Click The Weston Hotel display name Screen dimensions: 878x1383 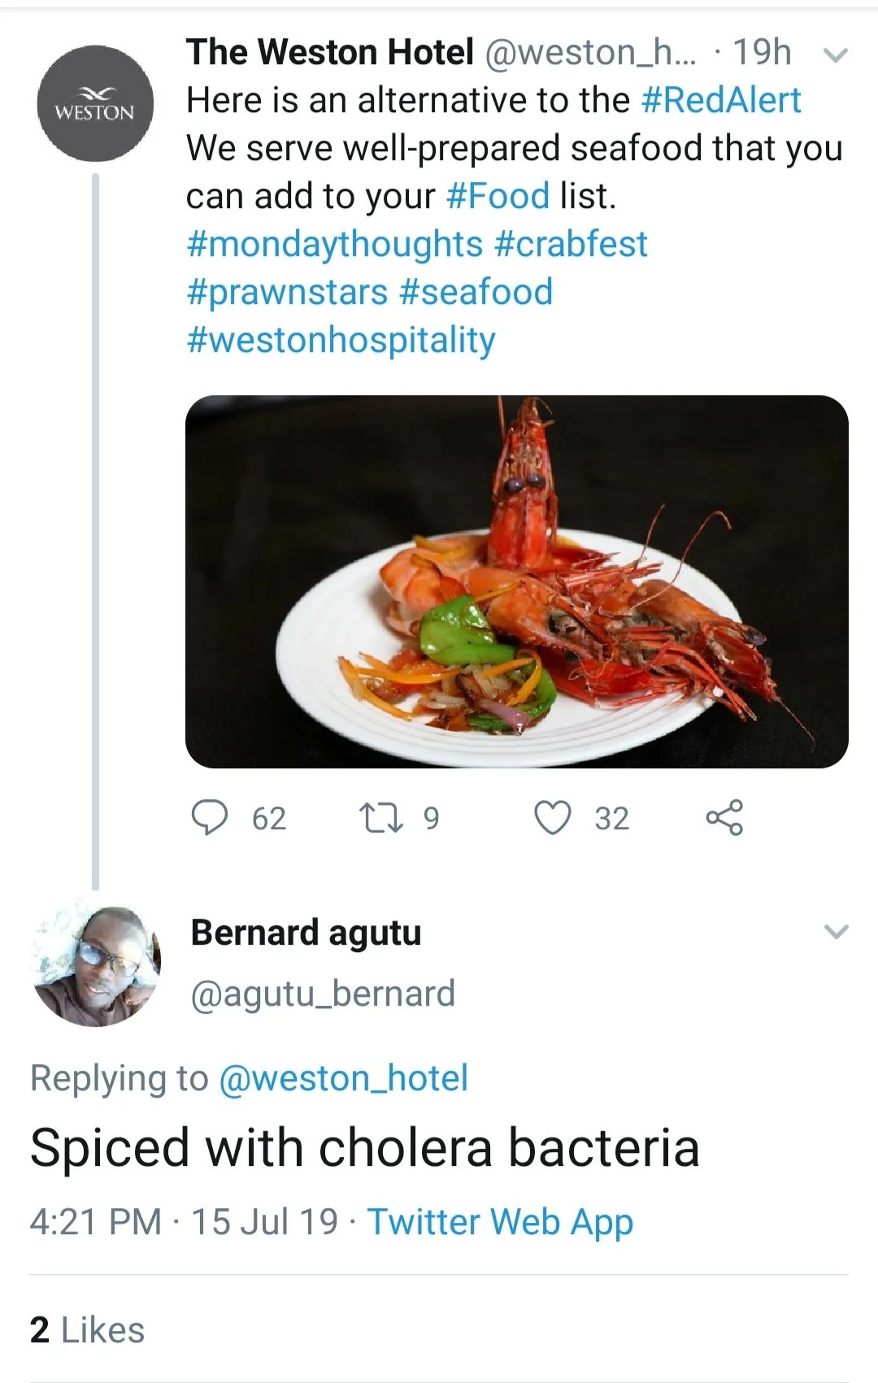pyautogui.click(x=330, y=52)
